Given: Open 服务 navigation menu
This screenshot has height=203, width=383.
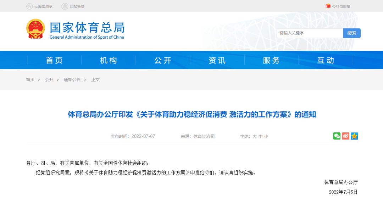Looking at the screenshot, I should tap(271, 60).
